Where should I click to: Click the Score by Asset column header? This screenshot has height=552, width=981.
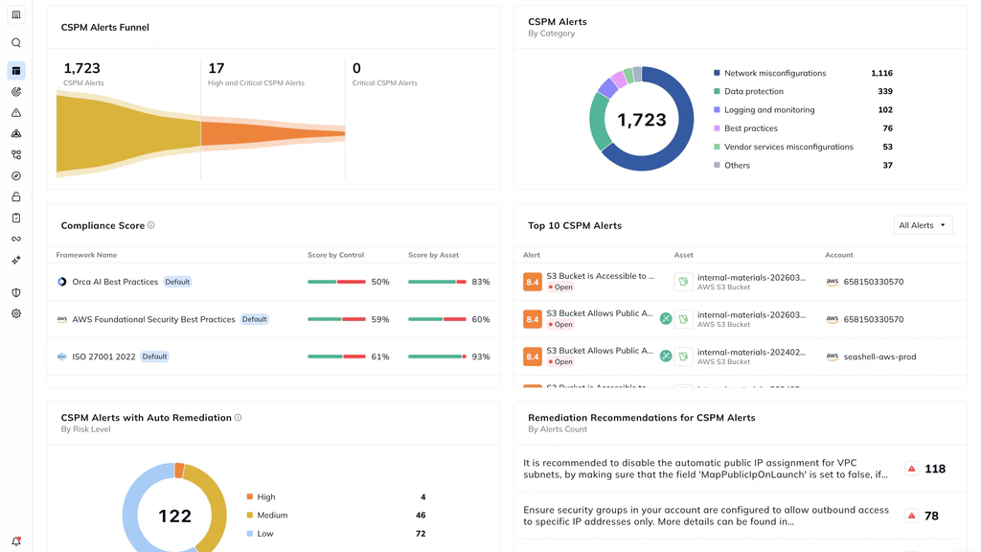tap(434, 255)
